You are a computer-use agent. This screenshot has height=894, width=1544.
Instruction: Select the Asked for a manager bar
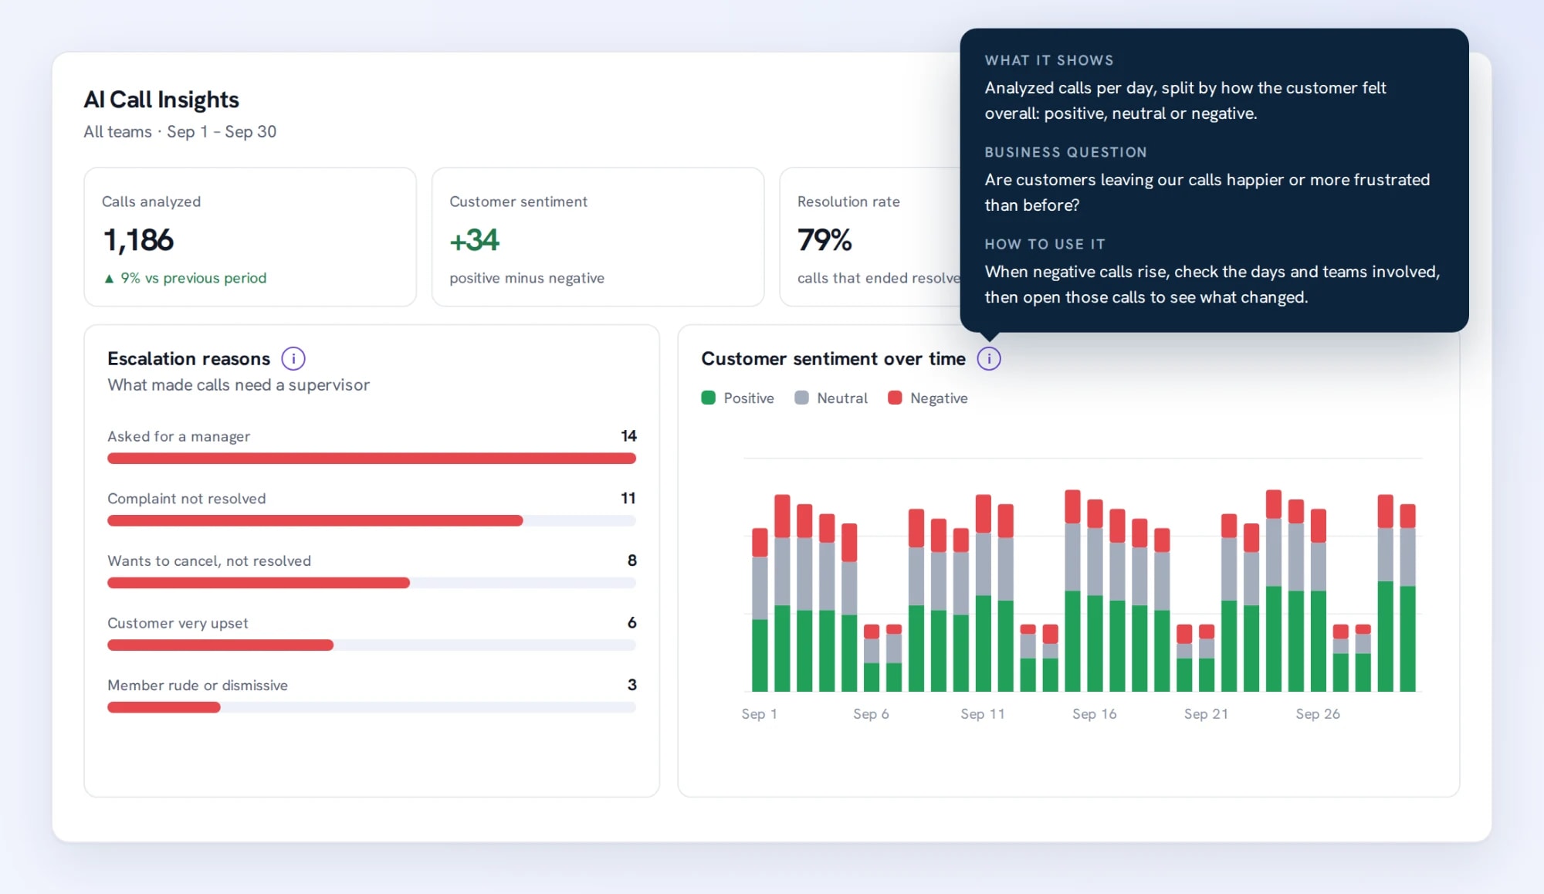click(371, 459)
